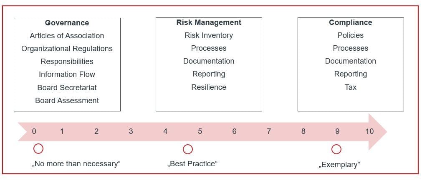
Task: Click Articles of Association item
Action: coord(67,36)
